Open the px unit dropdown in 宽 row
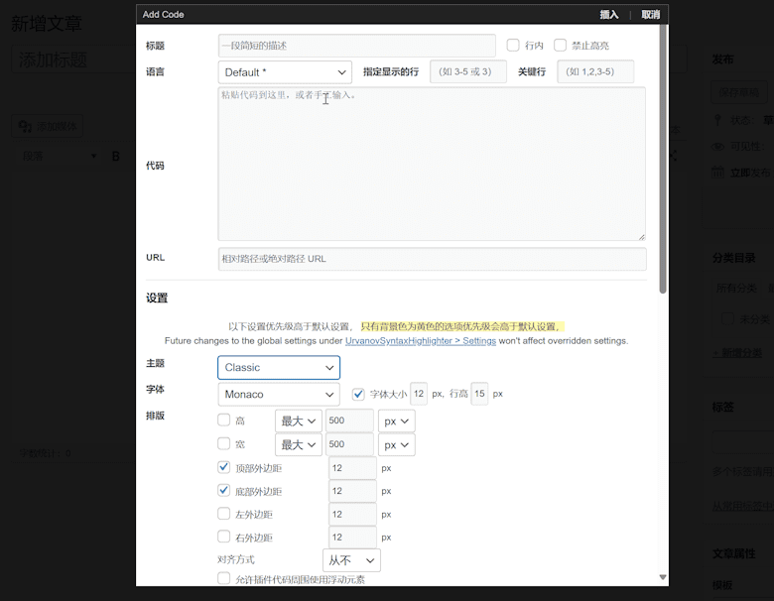The height and width of the screenshot is (601, 774). tap(396, 444)
